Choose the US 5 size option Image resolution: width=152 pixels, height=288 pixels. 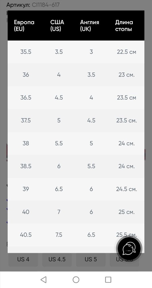(91, 259)
